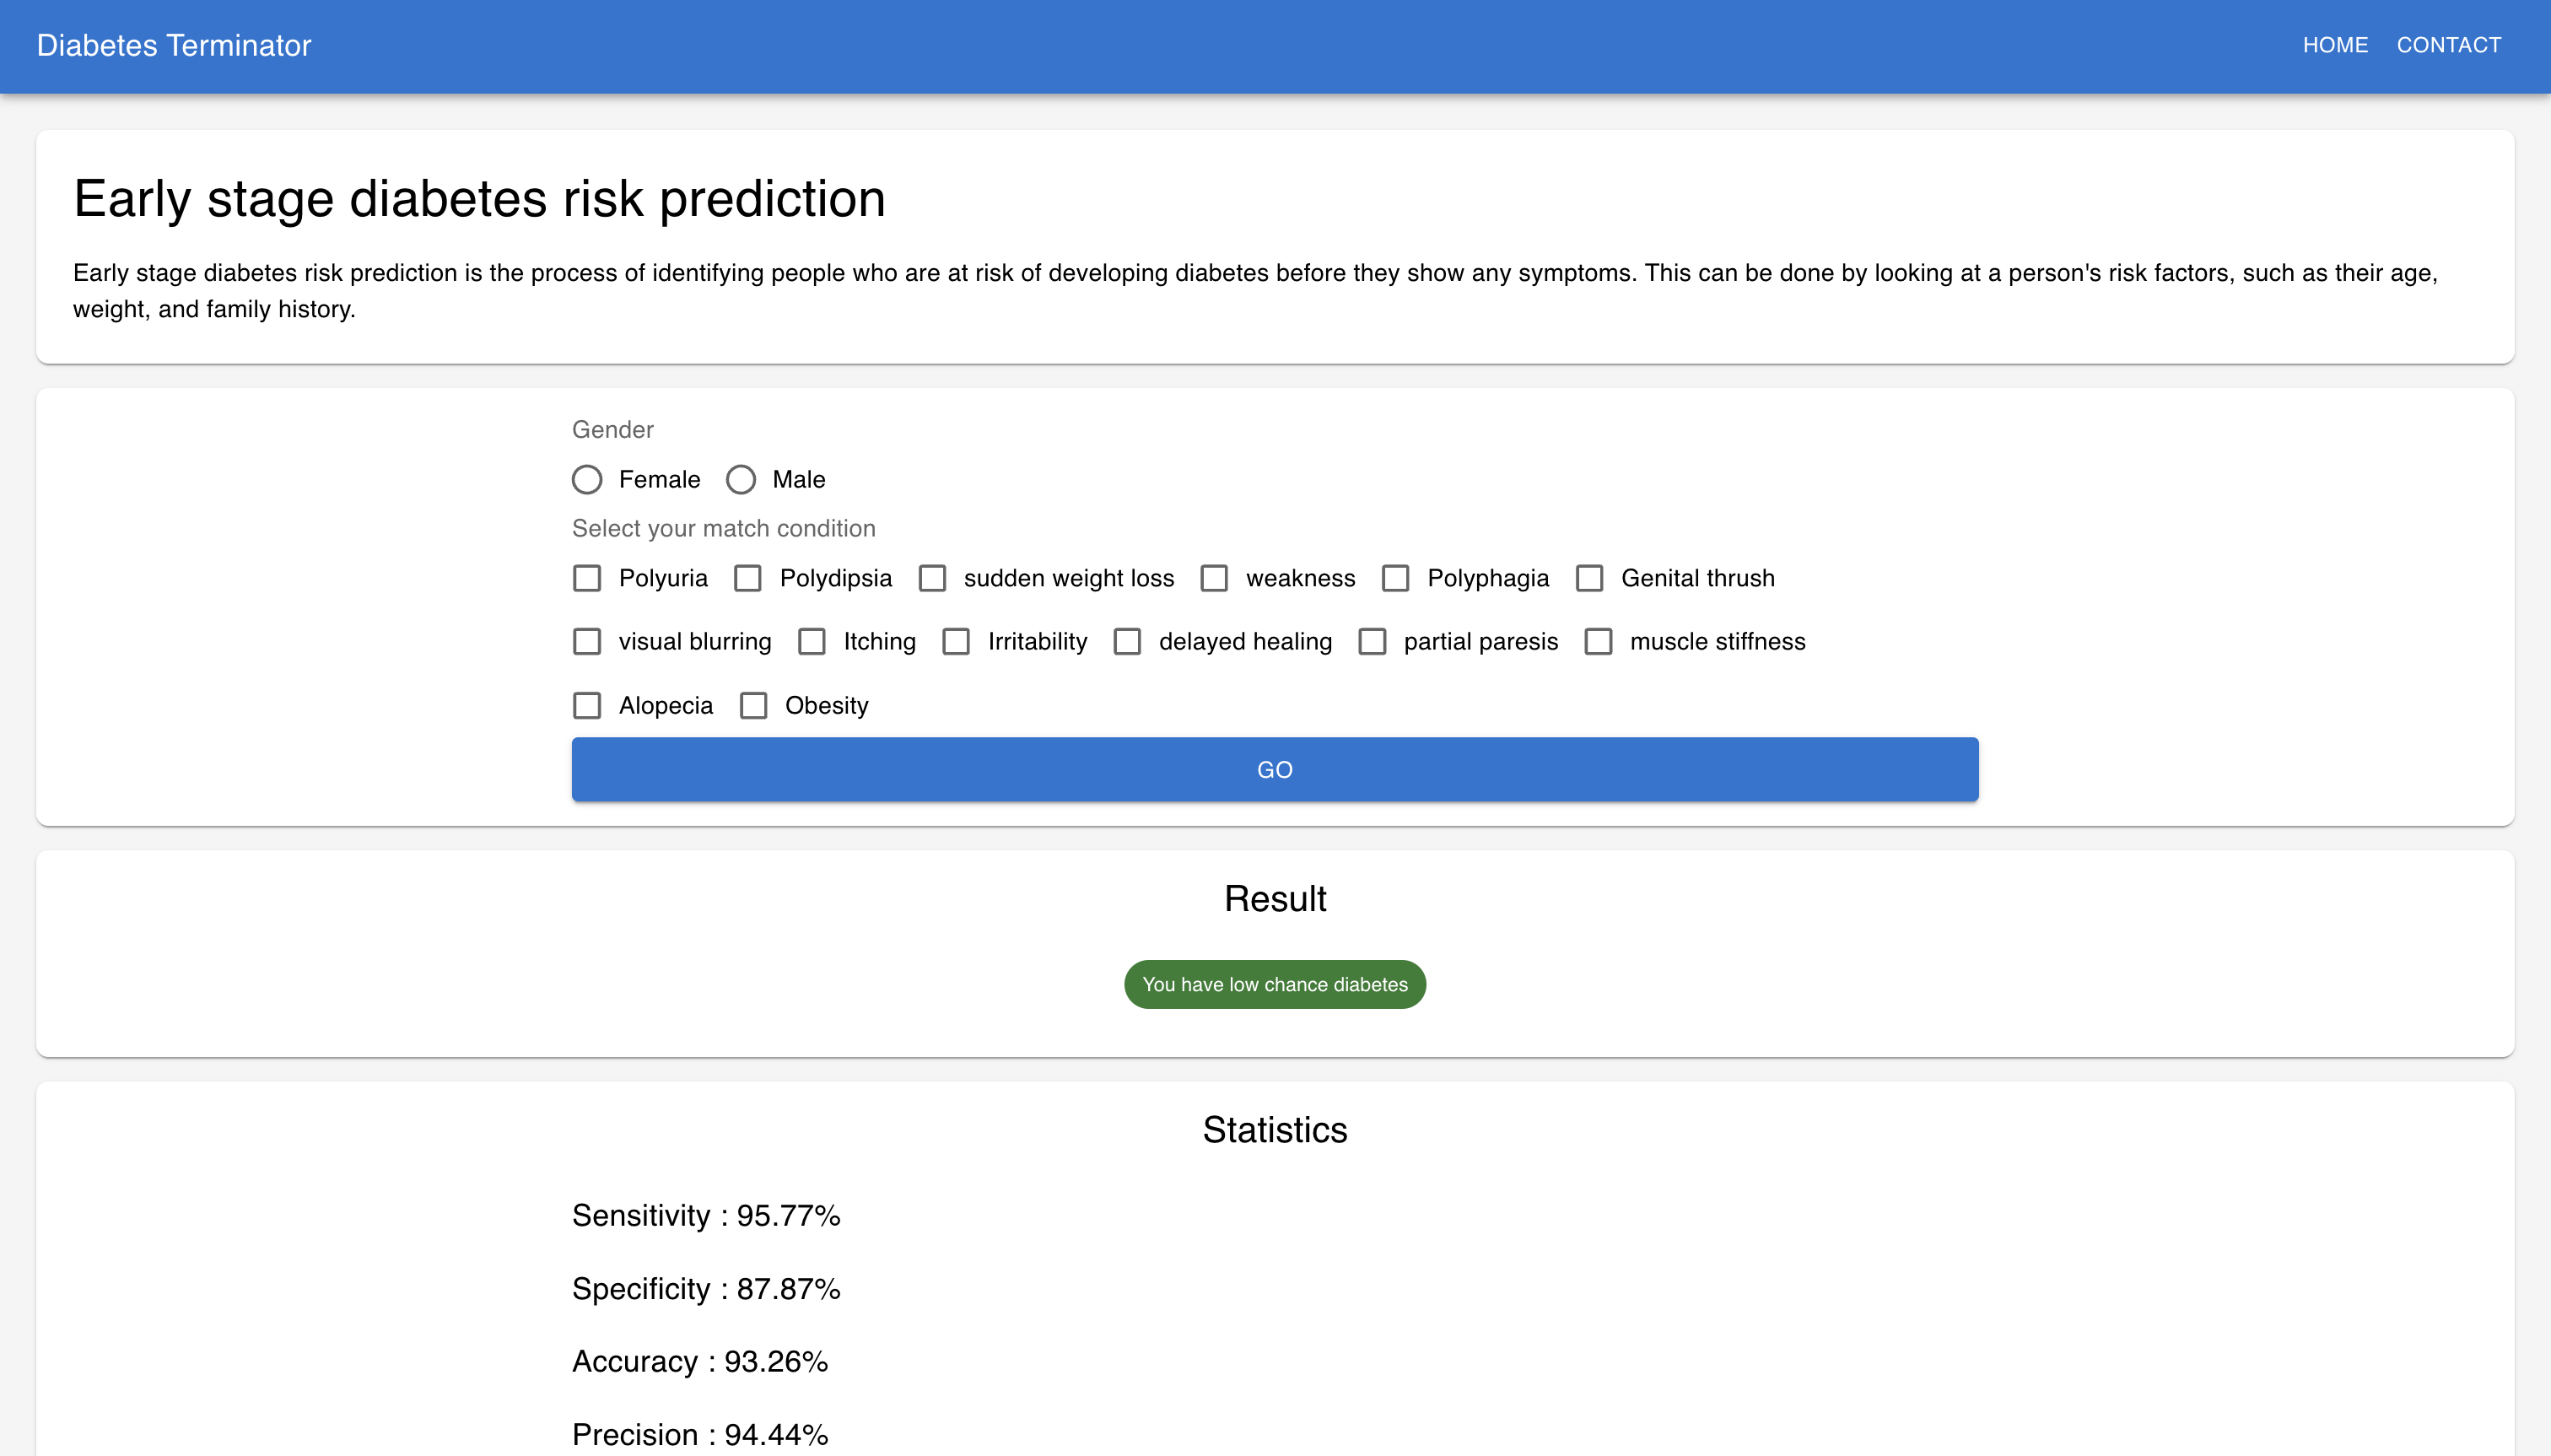Viewport: 2551px width, 1456px height.
Task: Mark the partial paresis checkbox
Action: tap(1372, 642)
